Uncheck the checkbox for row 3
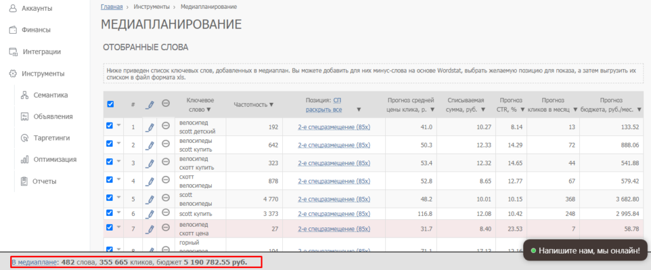 tap(109, 162)
